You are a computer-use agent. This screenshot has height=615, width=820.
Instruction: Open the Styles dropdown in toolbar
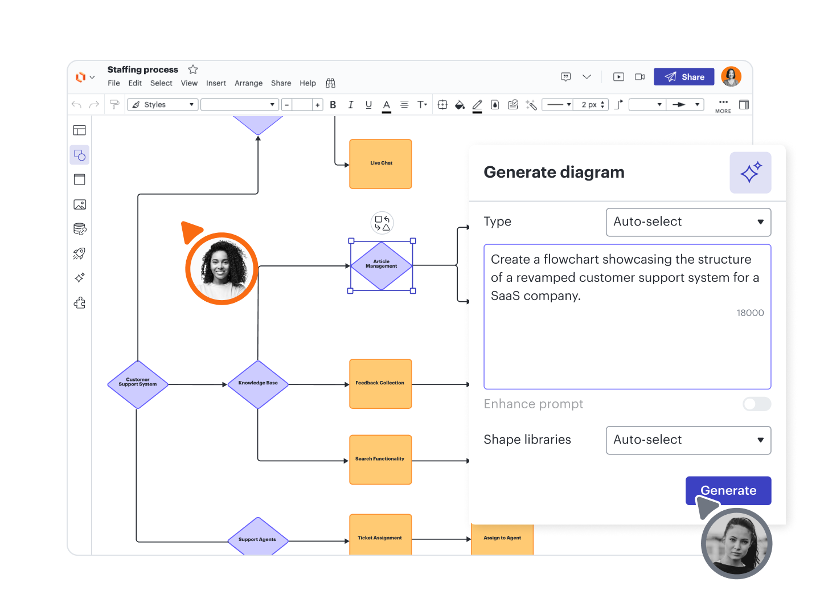[163, 105]
